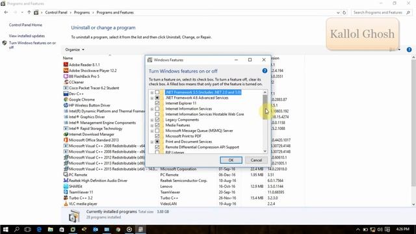This screenshot has height=234, width=416.
Task: Open Adobe Reader 8.1.1 program icon
Action: (66, 64)
